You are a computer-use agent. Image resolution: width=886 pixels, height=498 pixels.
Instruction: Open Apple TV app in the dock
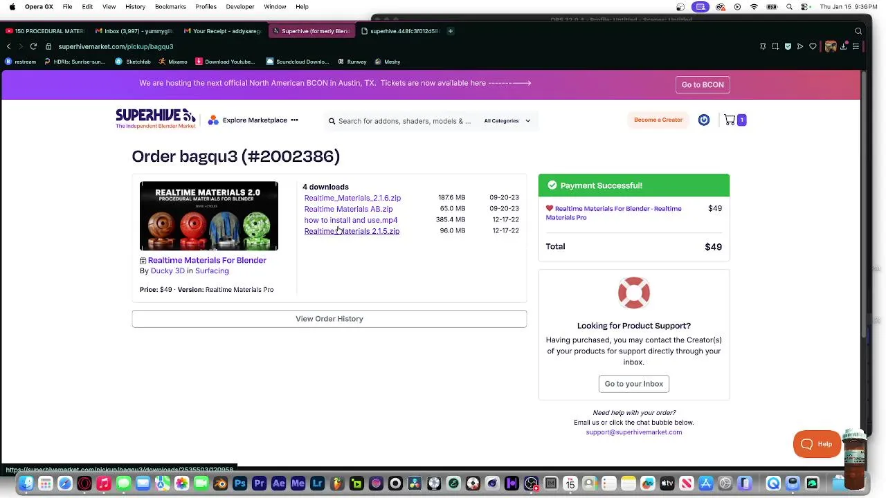point(667,483)
